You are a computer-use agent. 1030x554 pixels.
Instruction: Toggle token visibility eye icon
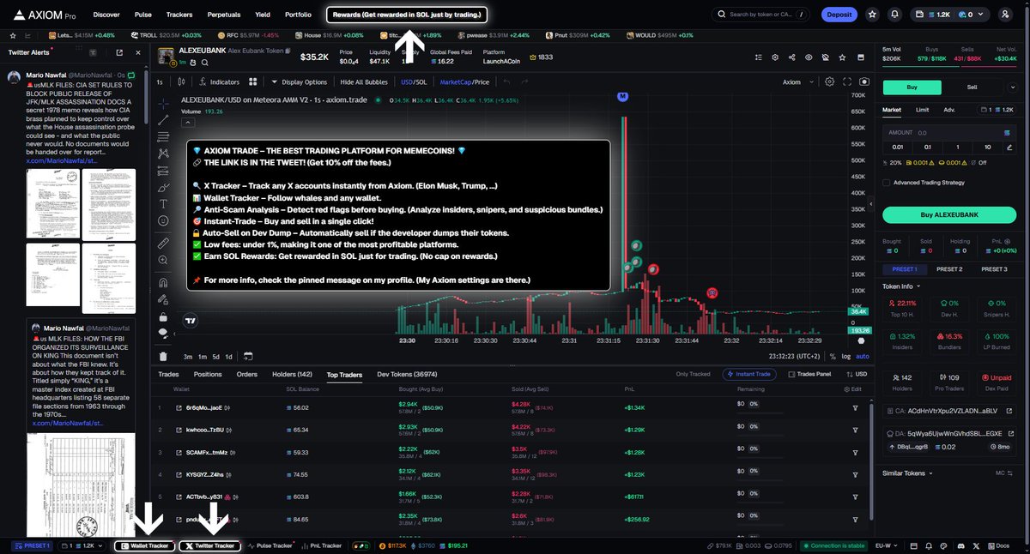click(808, 57)
